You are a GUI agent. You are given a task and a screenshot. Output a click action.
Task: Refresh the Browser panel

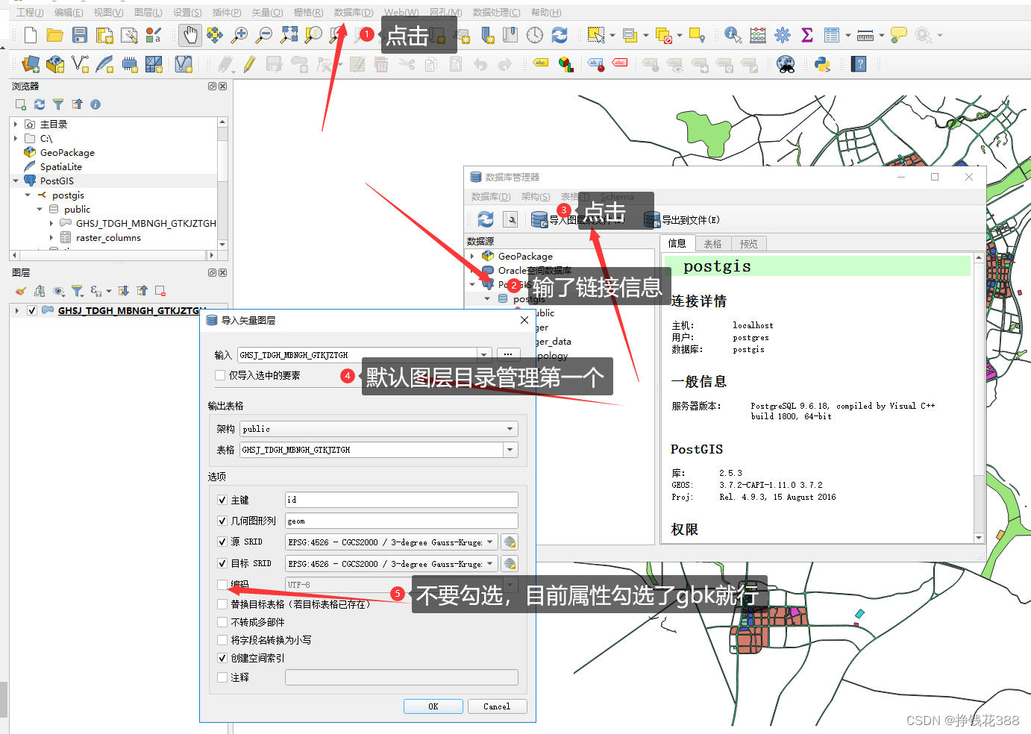pyautogui.click(x=39, y=104)
